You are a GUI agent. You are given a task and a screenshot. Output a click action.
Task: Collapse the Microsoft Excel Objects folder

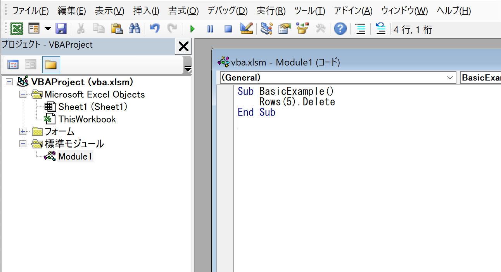[22, 94]
